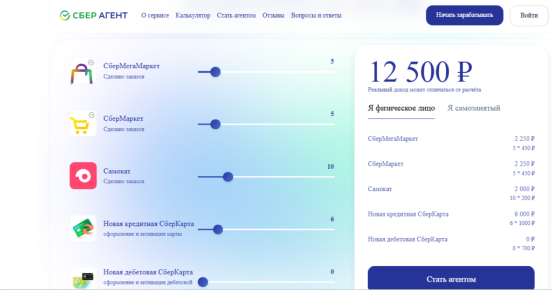Click the Начать зарабатывать button

tap(464, 15)
